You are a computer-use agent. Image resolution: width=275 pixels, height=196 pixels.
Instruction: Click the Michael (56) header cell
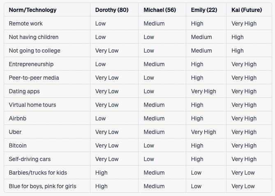click(x=159, y=10)
